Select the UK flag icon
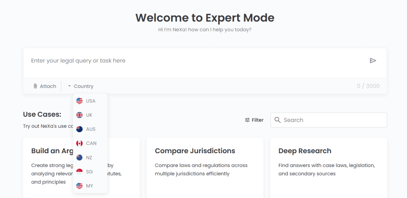407x198 pixels. coord(79,115)
